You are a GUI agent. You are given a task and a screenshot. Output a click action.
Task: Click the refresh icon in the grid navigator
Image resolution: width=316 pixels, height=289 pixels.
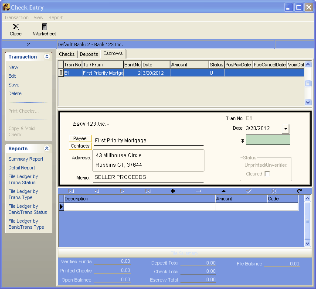299,191
